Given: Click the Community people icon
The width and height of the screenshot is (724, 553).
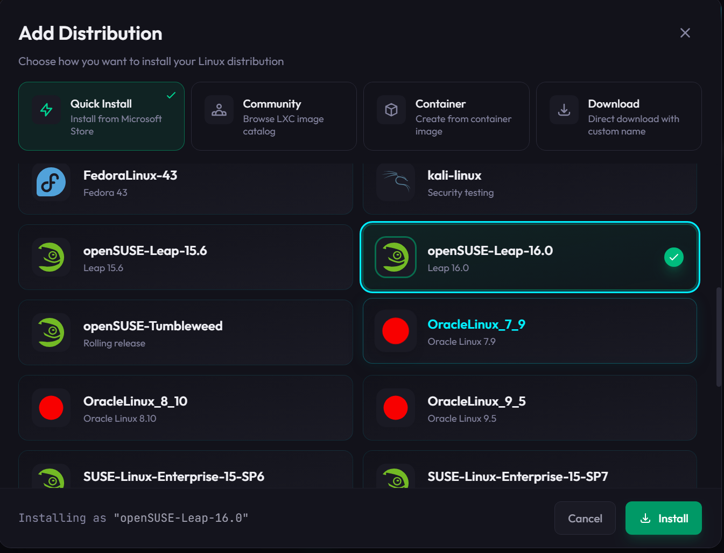Looking at the screenshot, I should [219, 110].
